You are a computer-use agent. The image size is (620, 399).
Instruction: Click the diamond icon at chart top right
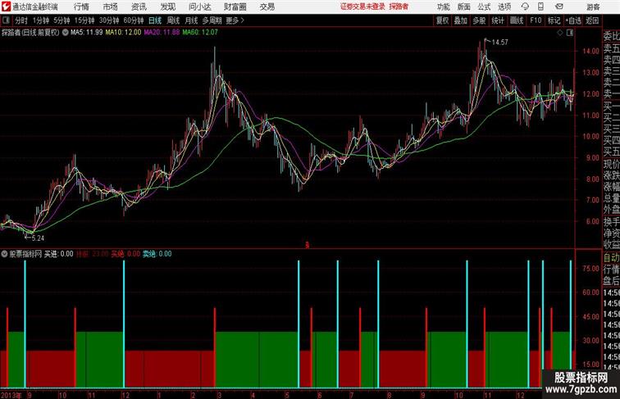pyautogui.click(x=560, y=33)
